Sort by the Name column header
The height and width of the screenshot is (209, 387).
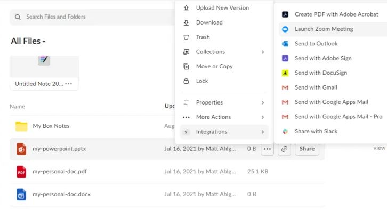tap(17, 107)
